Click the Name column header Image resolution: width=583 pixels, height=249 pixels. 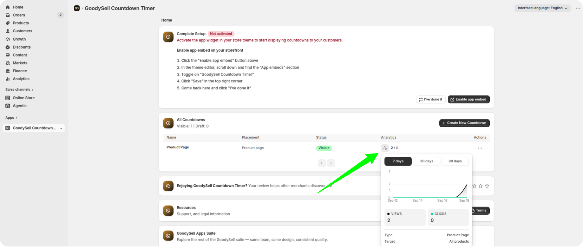click(x=171, y=137)
